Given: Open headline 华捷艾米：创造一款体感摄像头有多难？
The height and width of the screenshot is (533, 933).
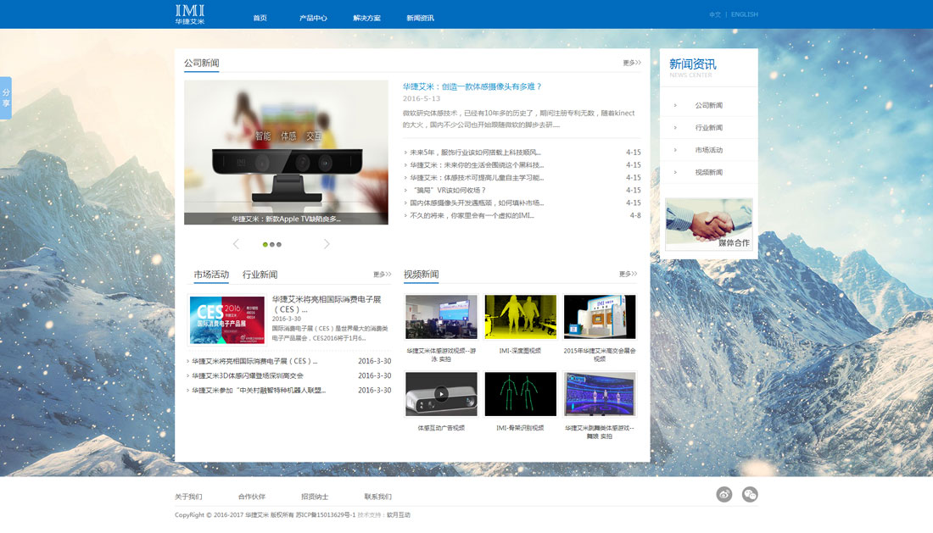Looking at the screenshot, I should (472, 86).
